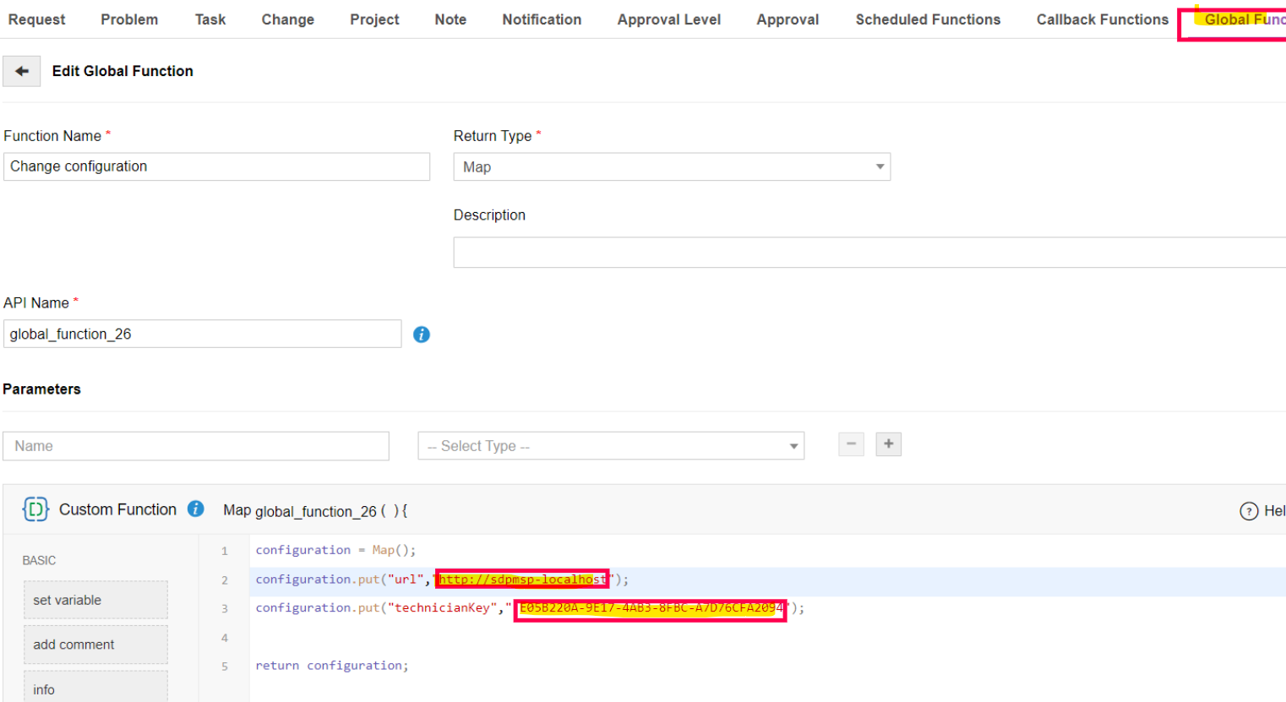Remove parameter with the minus button
Viewport: 1286px width, 702px height.
click(x=851, y=444)
